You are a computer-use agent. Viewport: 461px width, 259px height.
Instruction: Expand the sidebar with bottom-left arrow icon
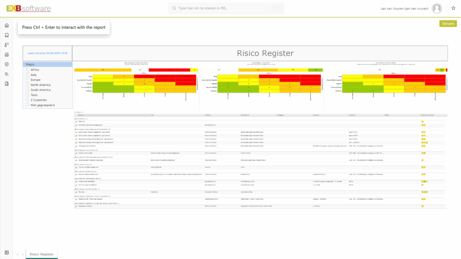(x=7, y=252)
